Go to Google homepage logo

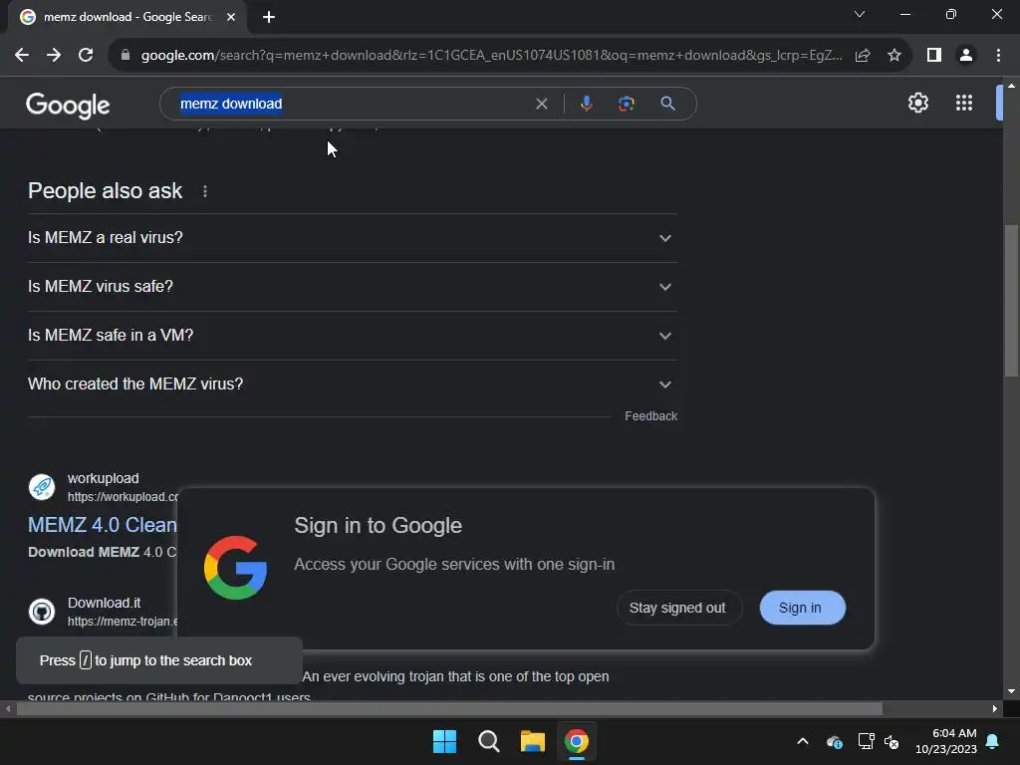[68, 105]
